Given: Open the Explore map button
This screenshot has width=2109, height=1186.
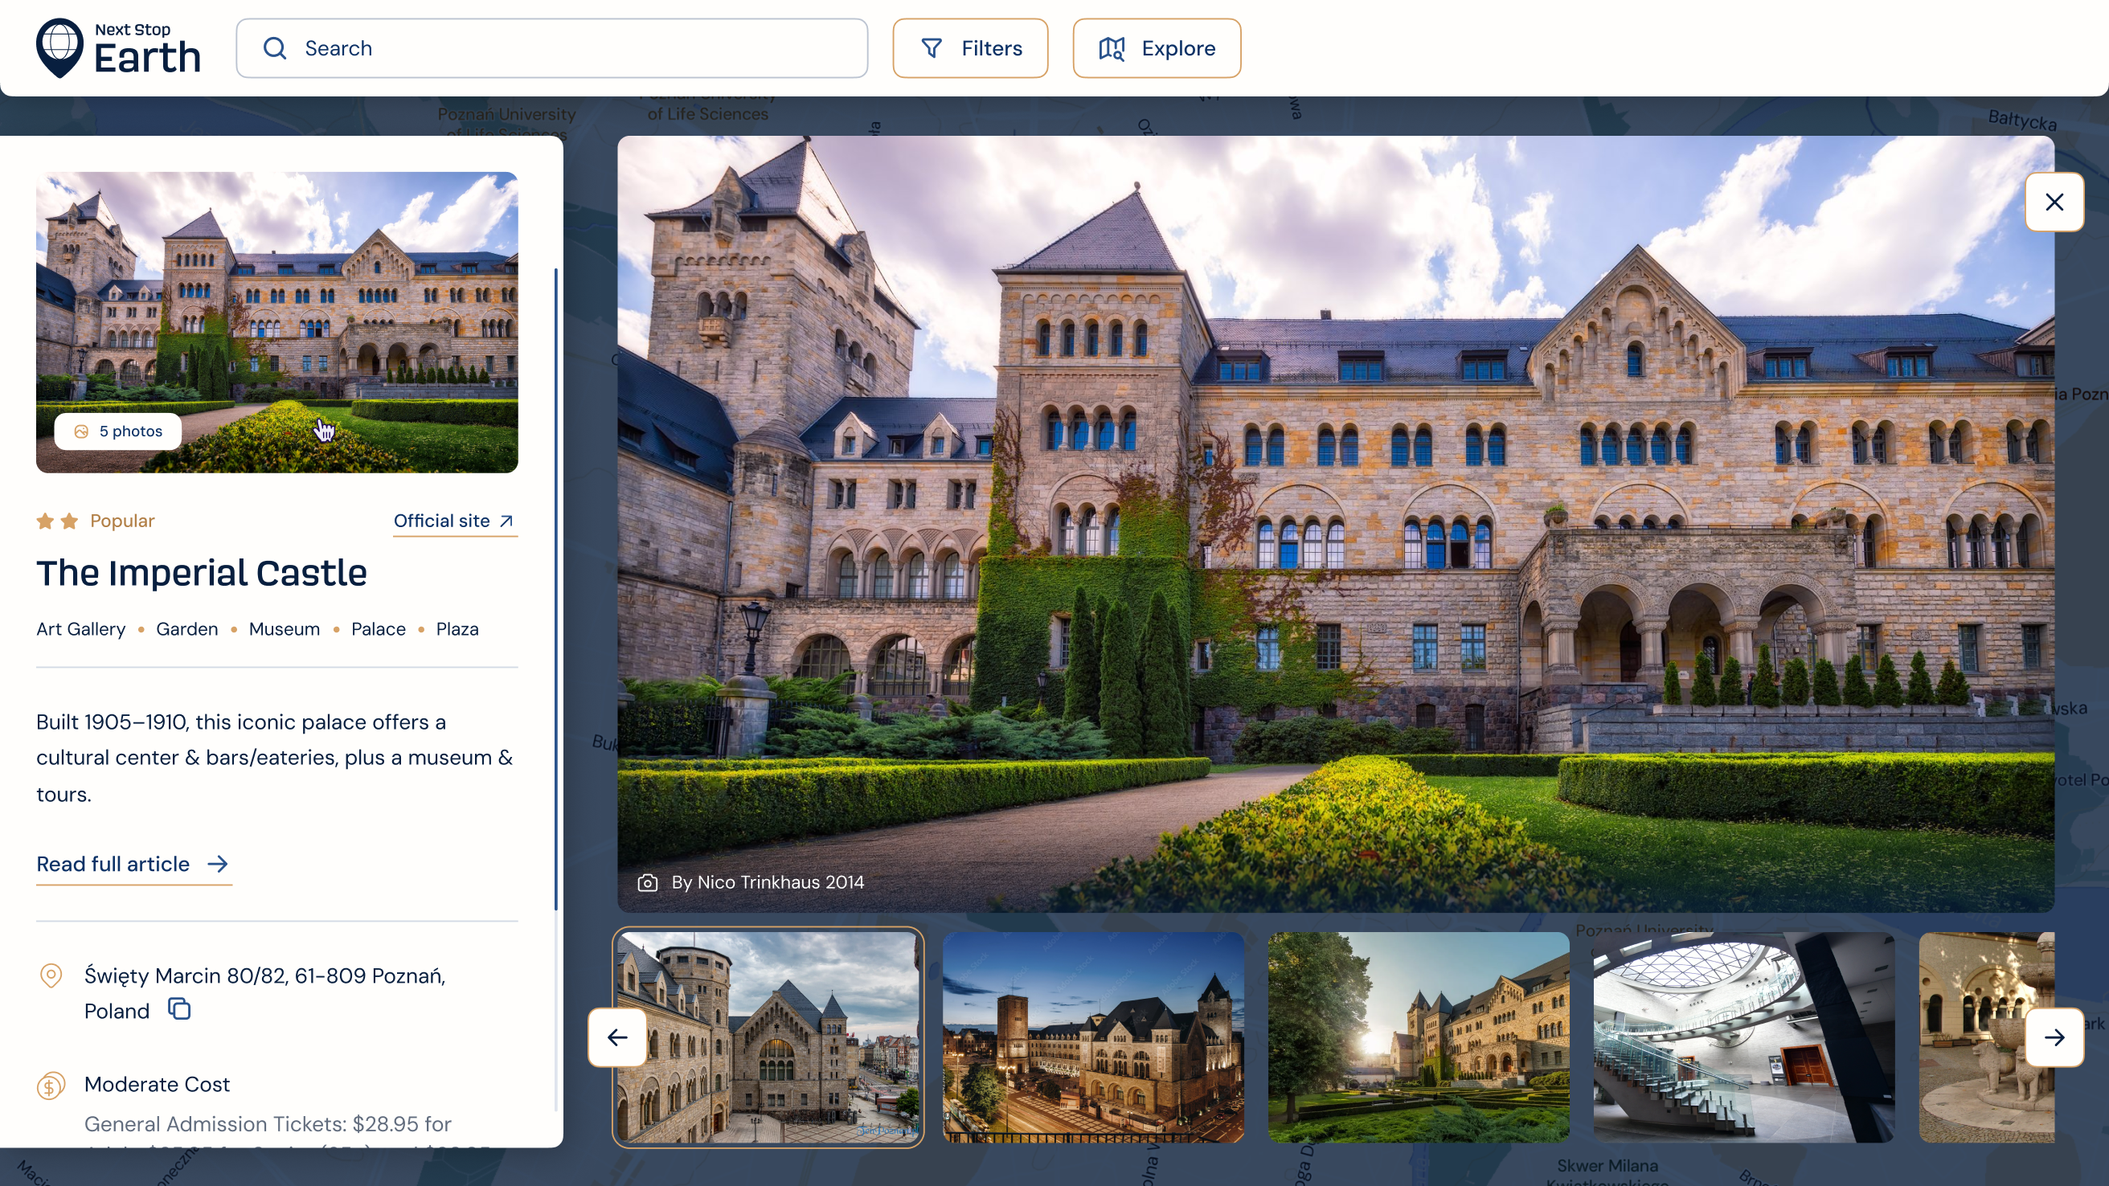Looking at the screenshot, I should point(1157,48).
